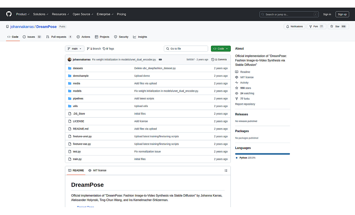Open the DreamPose repository link

(x=46, y=27)
